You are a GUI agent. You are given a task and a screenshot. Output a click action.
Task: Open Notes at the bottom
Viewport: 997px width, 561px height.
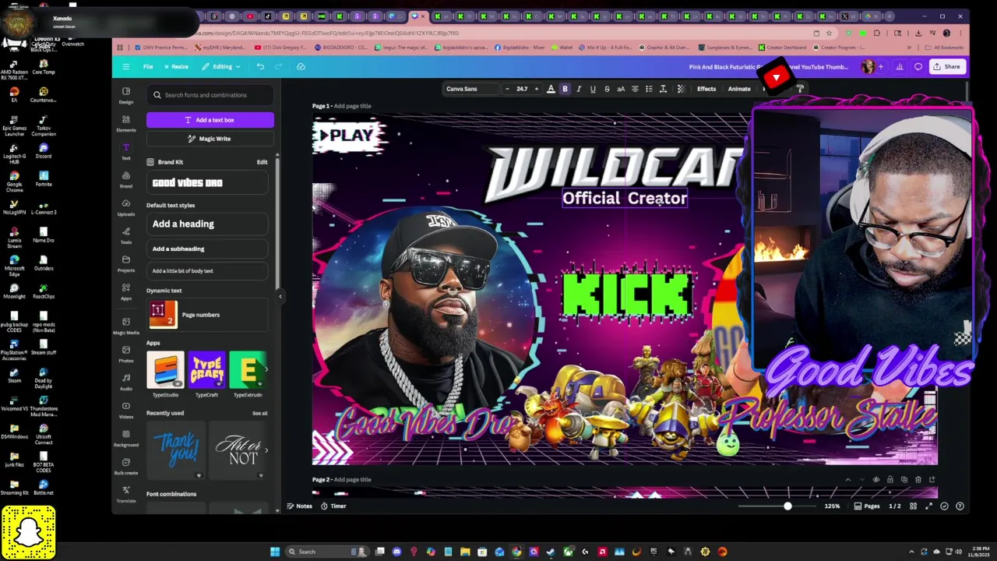[x=299, y=506]
